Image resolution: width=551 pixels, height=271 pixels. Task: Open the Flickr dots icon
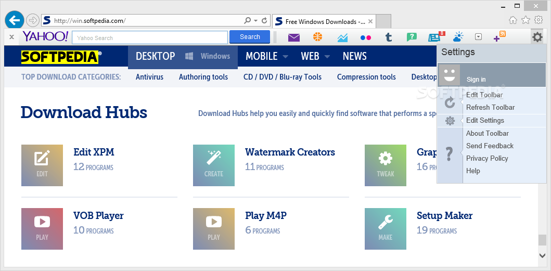point(366,37)
